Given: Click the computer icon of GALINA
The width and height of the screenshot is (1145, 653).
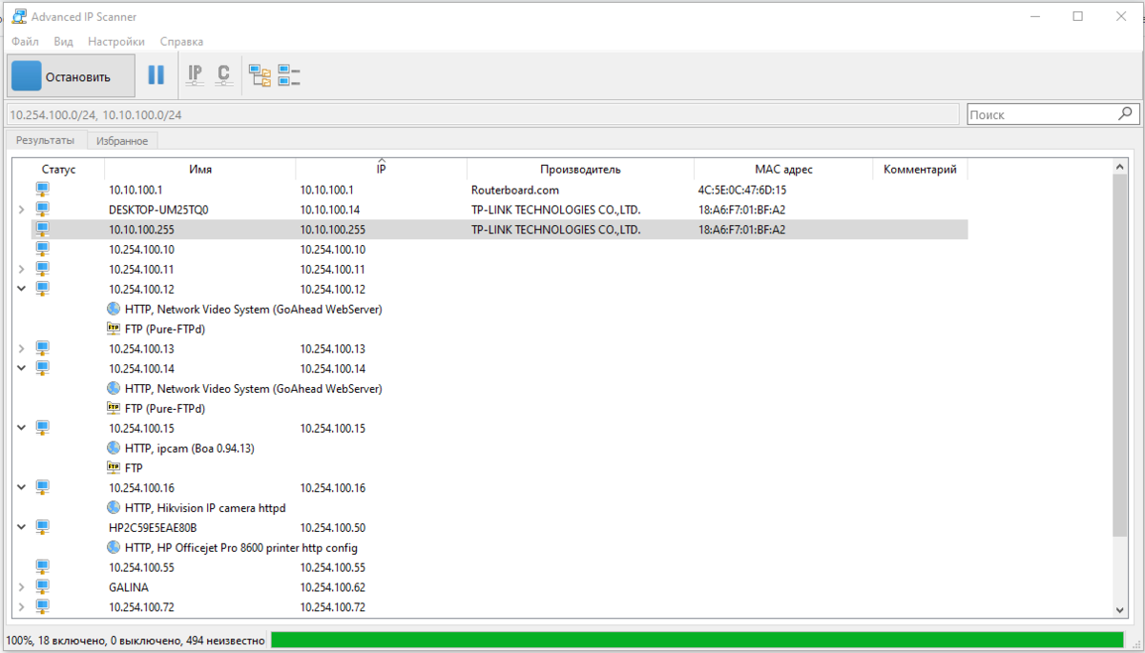Looking at the screenshot, I should (x=42, y=586).
